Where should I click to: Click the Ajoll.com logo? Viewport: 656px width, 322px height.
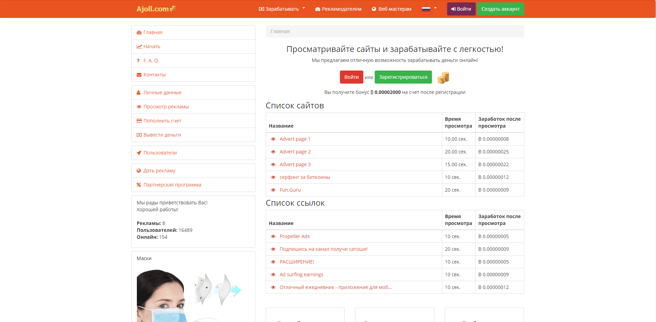(x=156, y=9)
